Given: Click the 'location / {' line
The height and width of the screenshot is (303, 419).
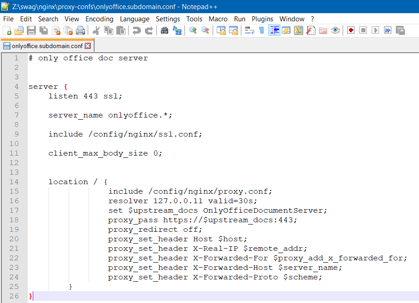Looking at the screenshot, I should [78, 182].
